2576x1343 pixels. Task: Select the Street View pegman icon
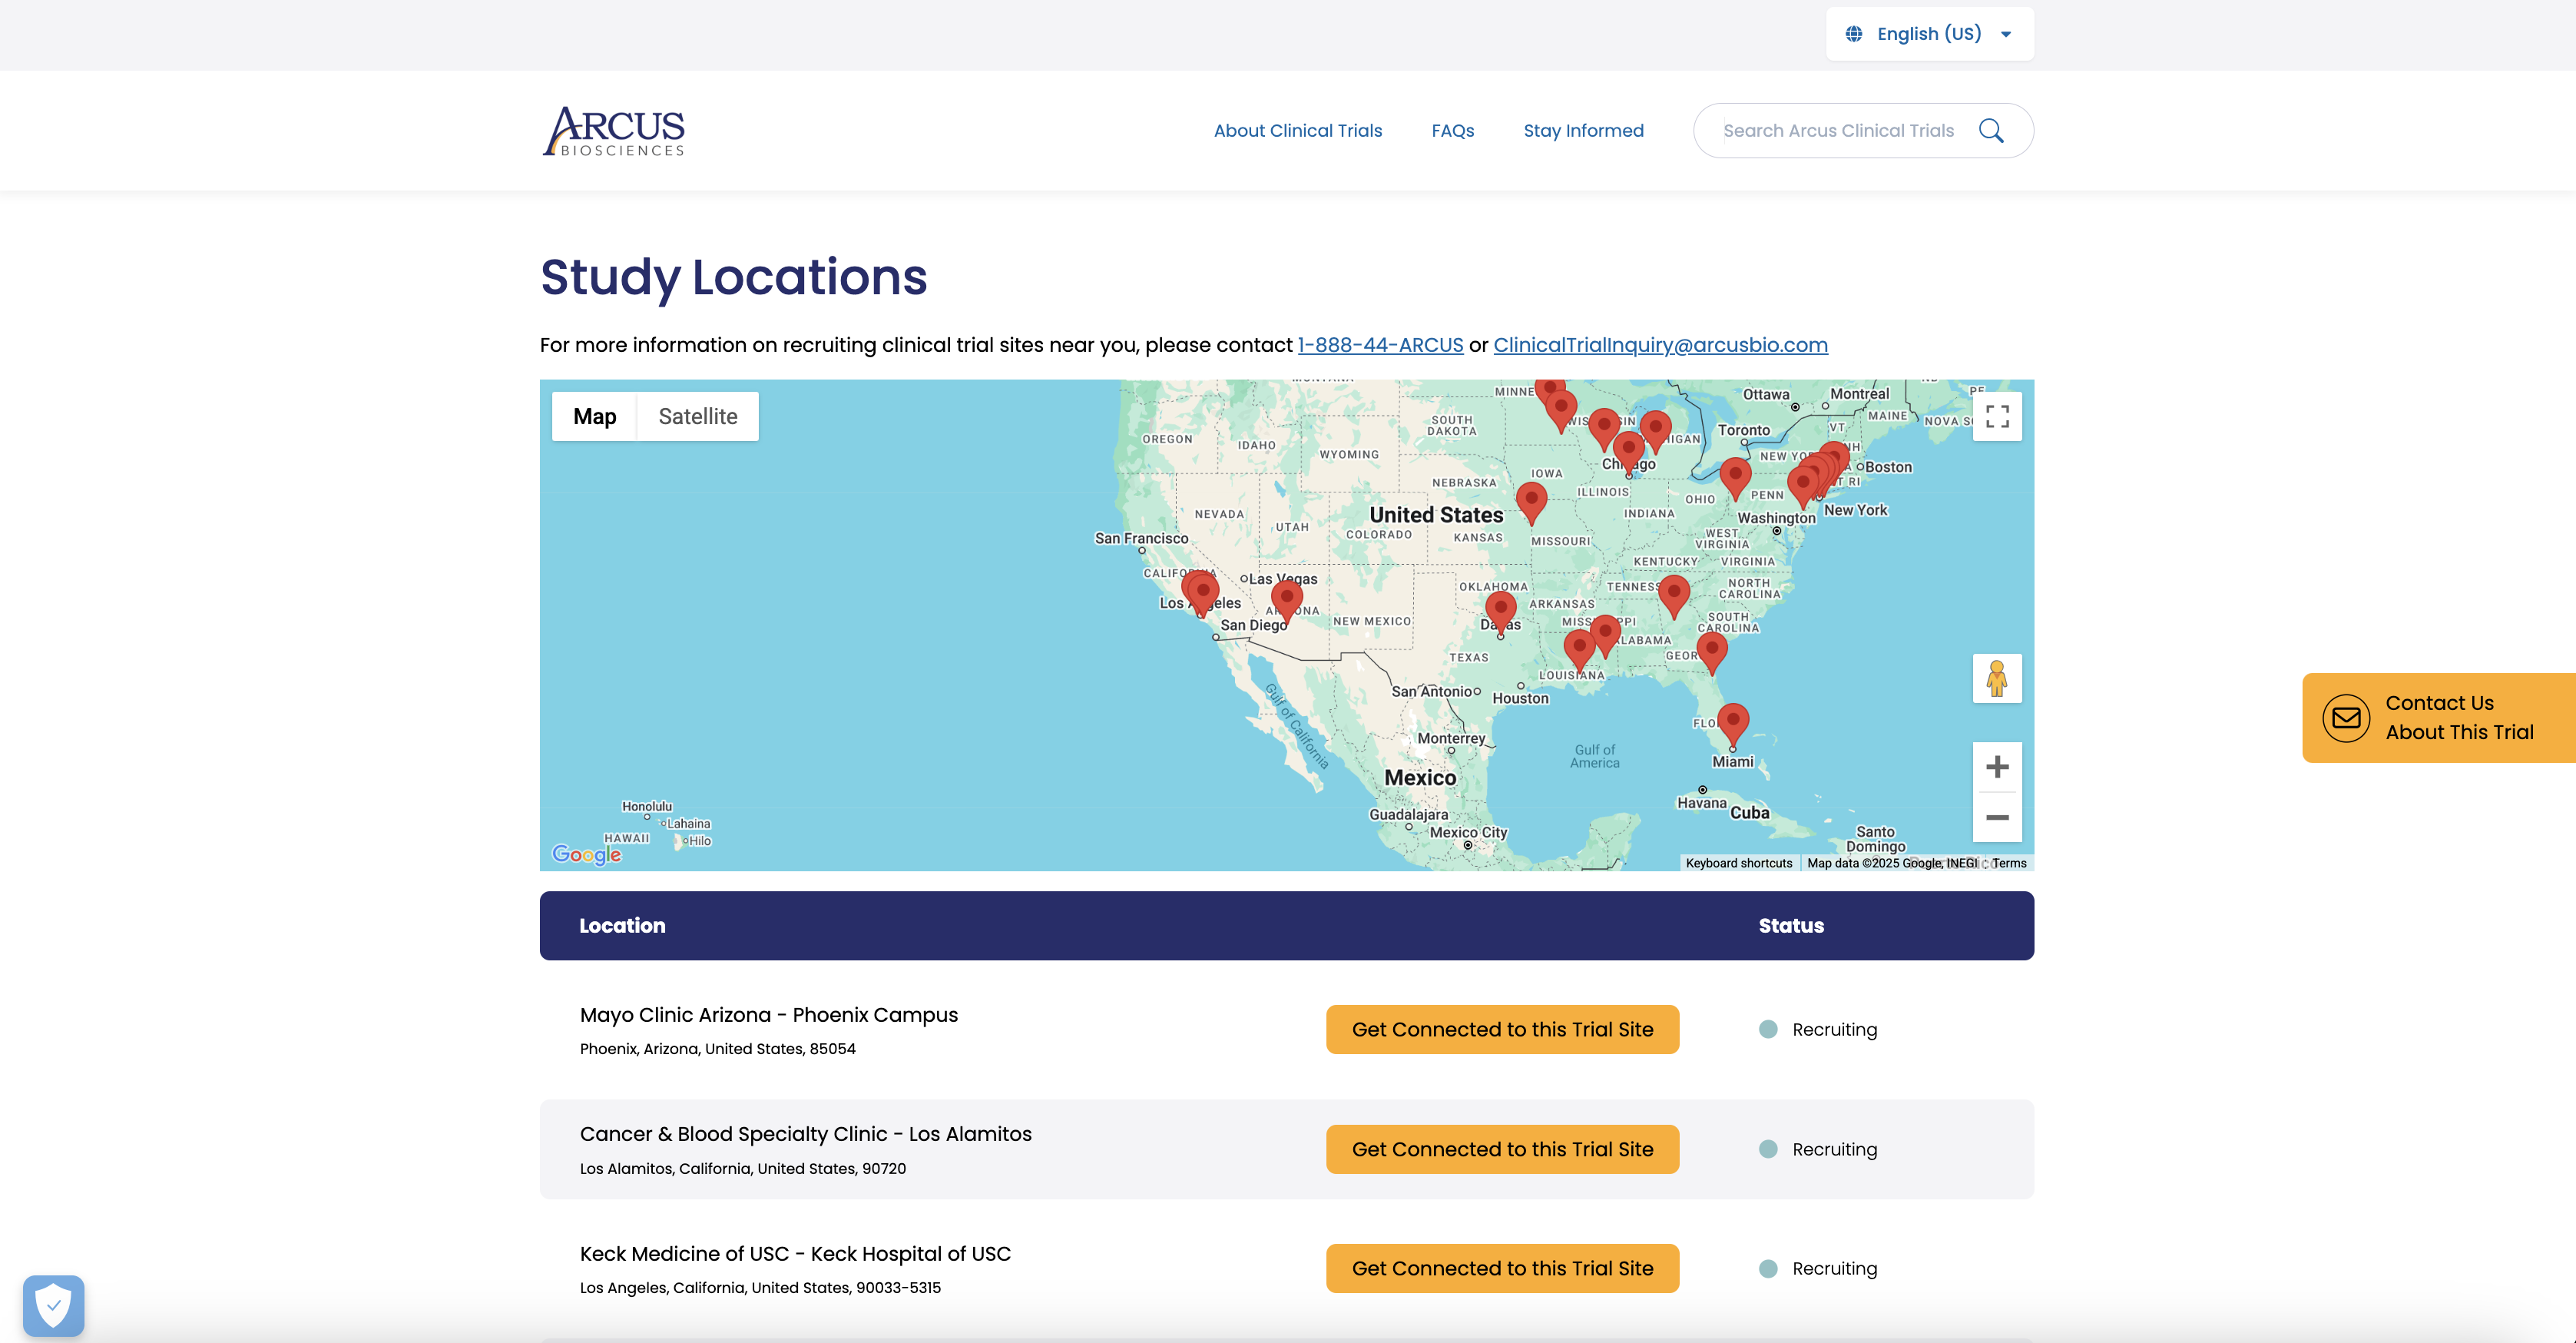tap(1997, 678)
